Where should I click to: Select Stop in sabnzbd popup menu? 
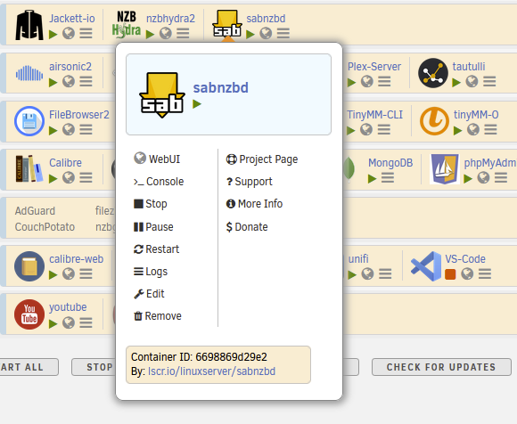151,204
